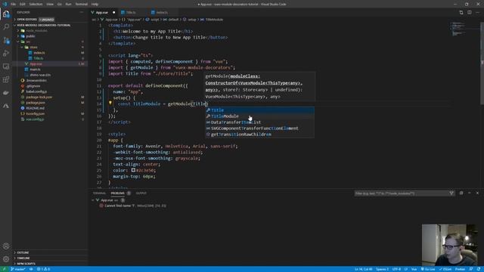The image size is (484, 272).
Task: Select the 'getTransitionRawChildren' suggestion
Action: 260,134
